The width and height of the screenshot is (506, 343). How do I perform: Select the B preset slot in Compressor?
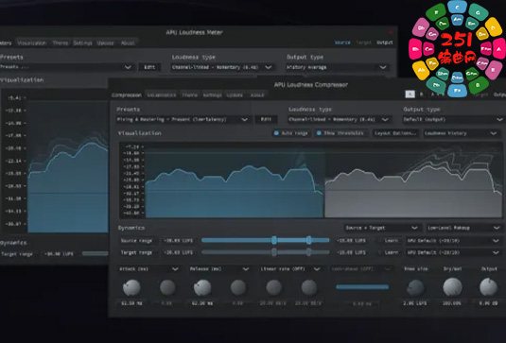pyautogui.click(x=421, y=94)
